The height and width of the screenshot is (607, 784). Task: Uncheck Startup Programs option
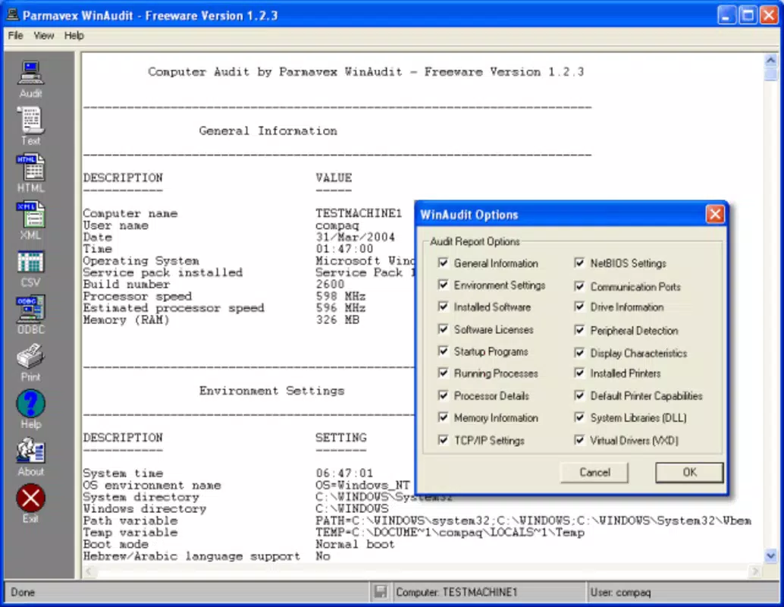(443, 351)
